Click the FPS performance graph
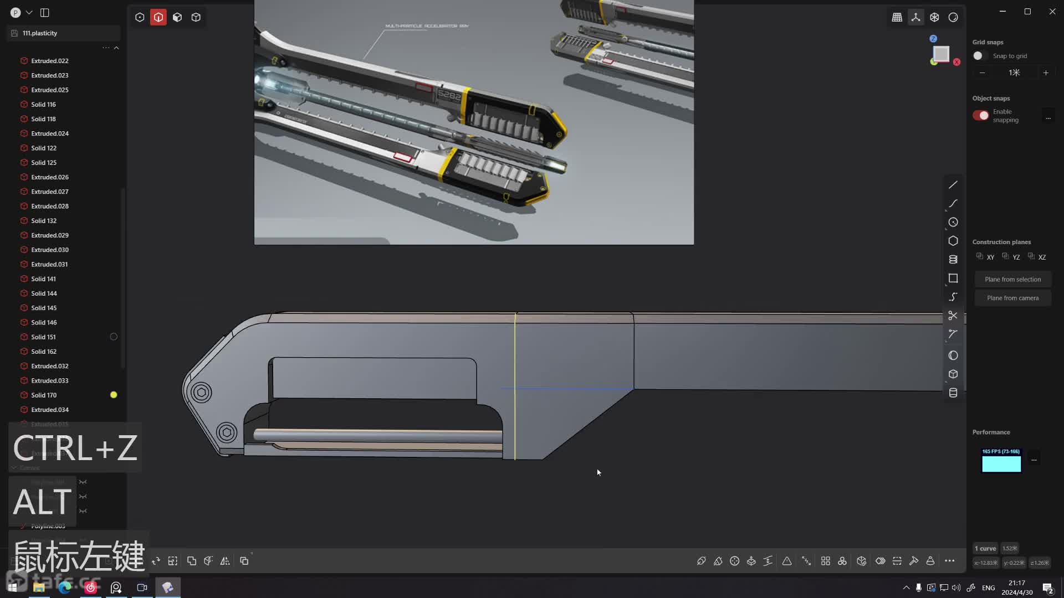The image size is (1064, 598). tap(1001, 461)
